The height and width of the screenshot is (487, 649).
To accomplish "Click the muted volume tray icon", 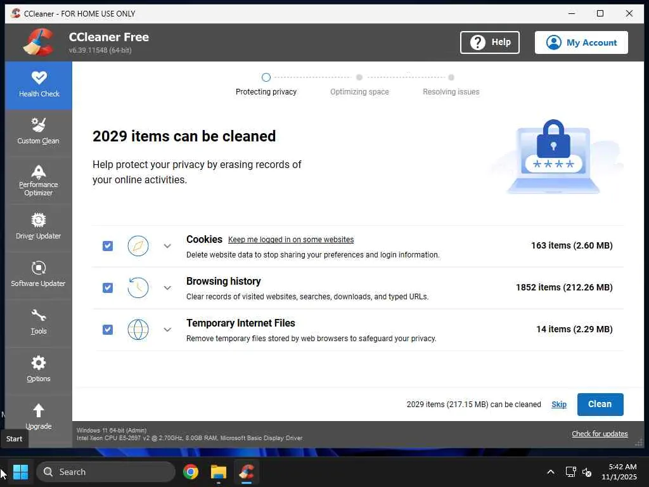I will 587,472.
